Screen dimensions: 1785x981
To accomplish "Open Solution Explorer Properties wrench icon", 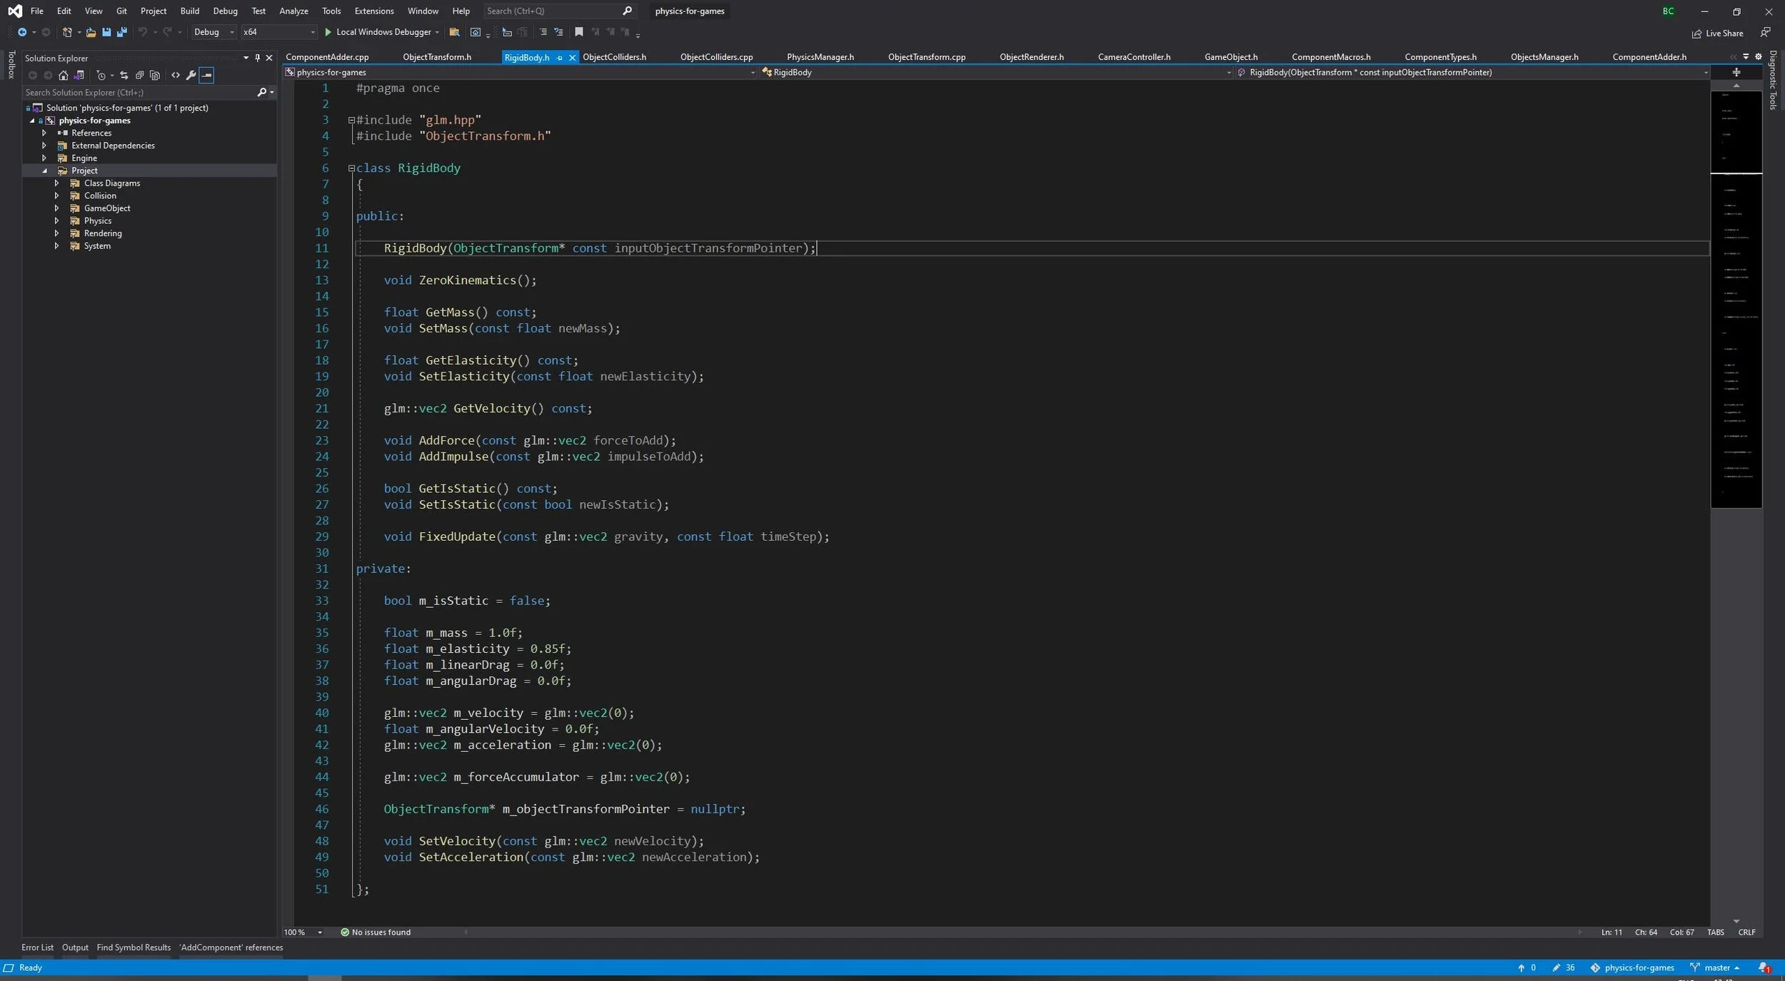I will tap(191, 75).
